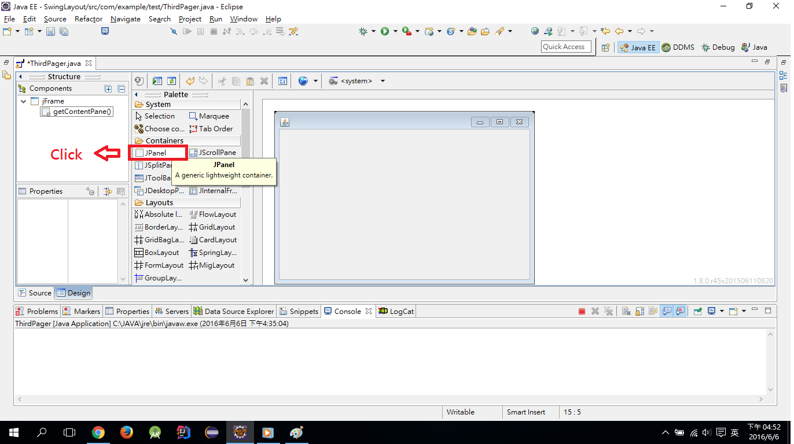Open Chrome from the Windows taskbar
794x444 pixels.
(x=98, y=432)
